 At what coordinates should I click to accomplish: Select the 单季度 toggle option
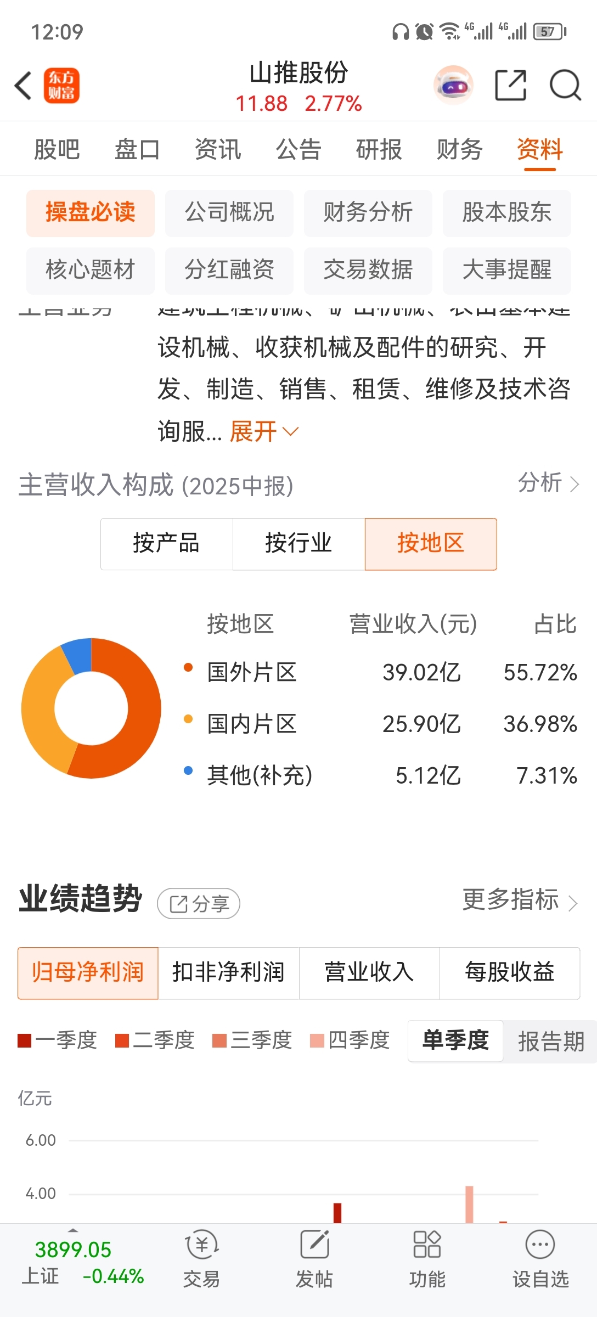coord(455,1041)
